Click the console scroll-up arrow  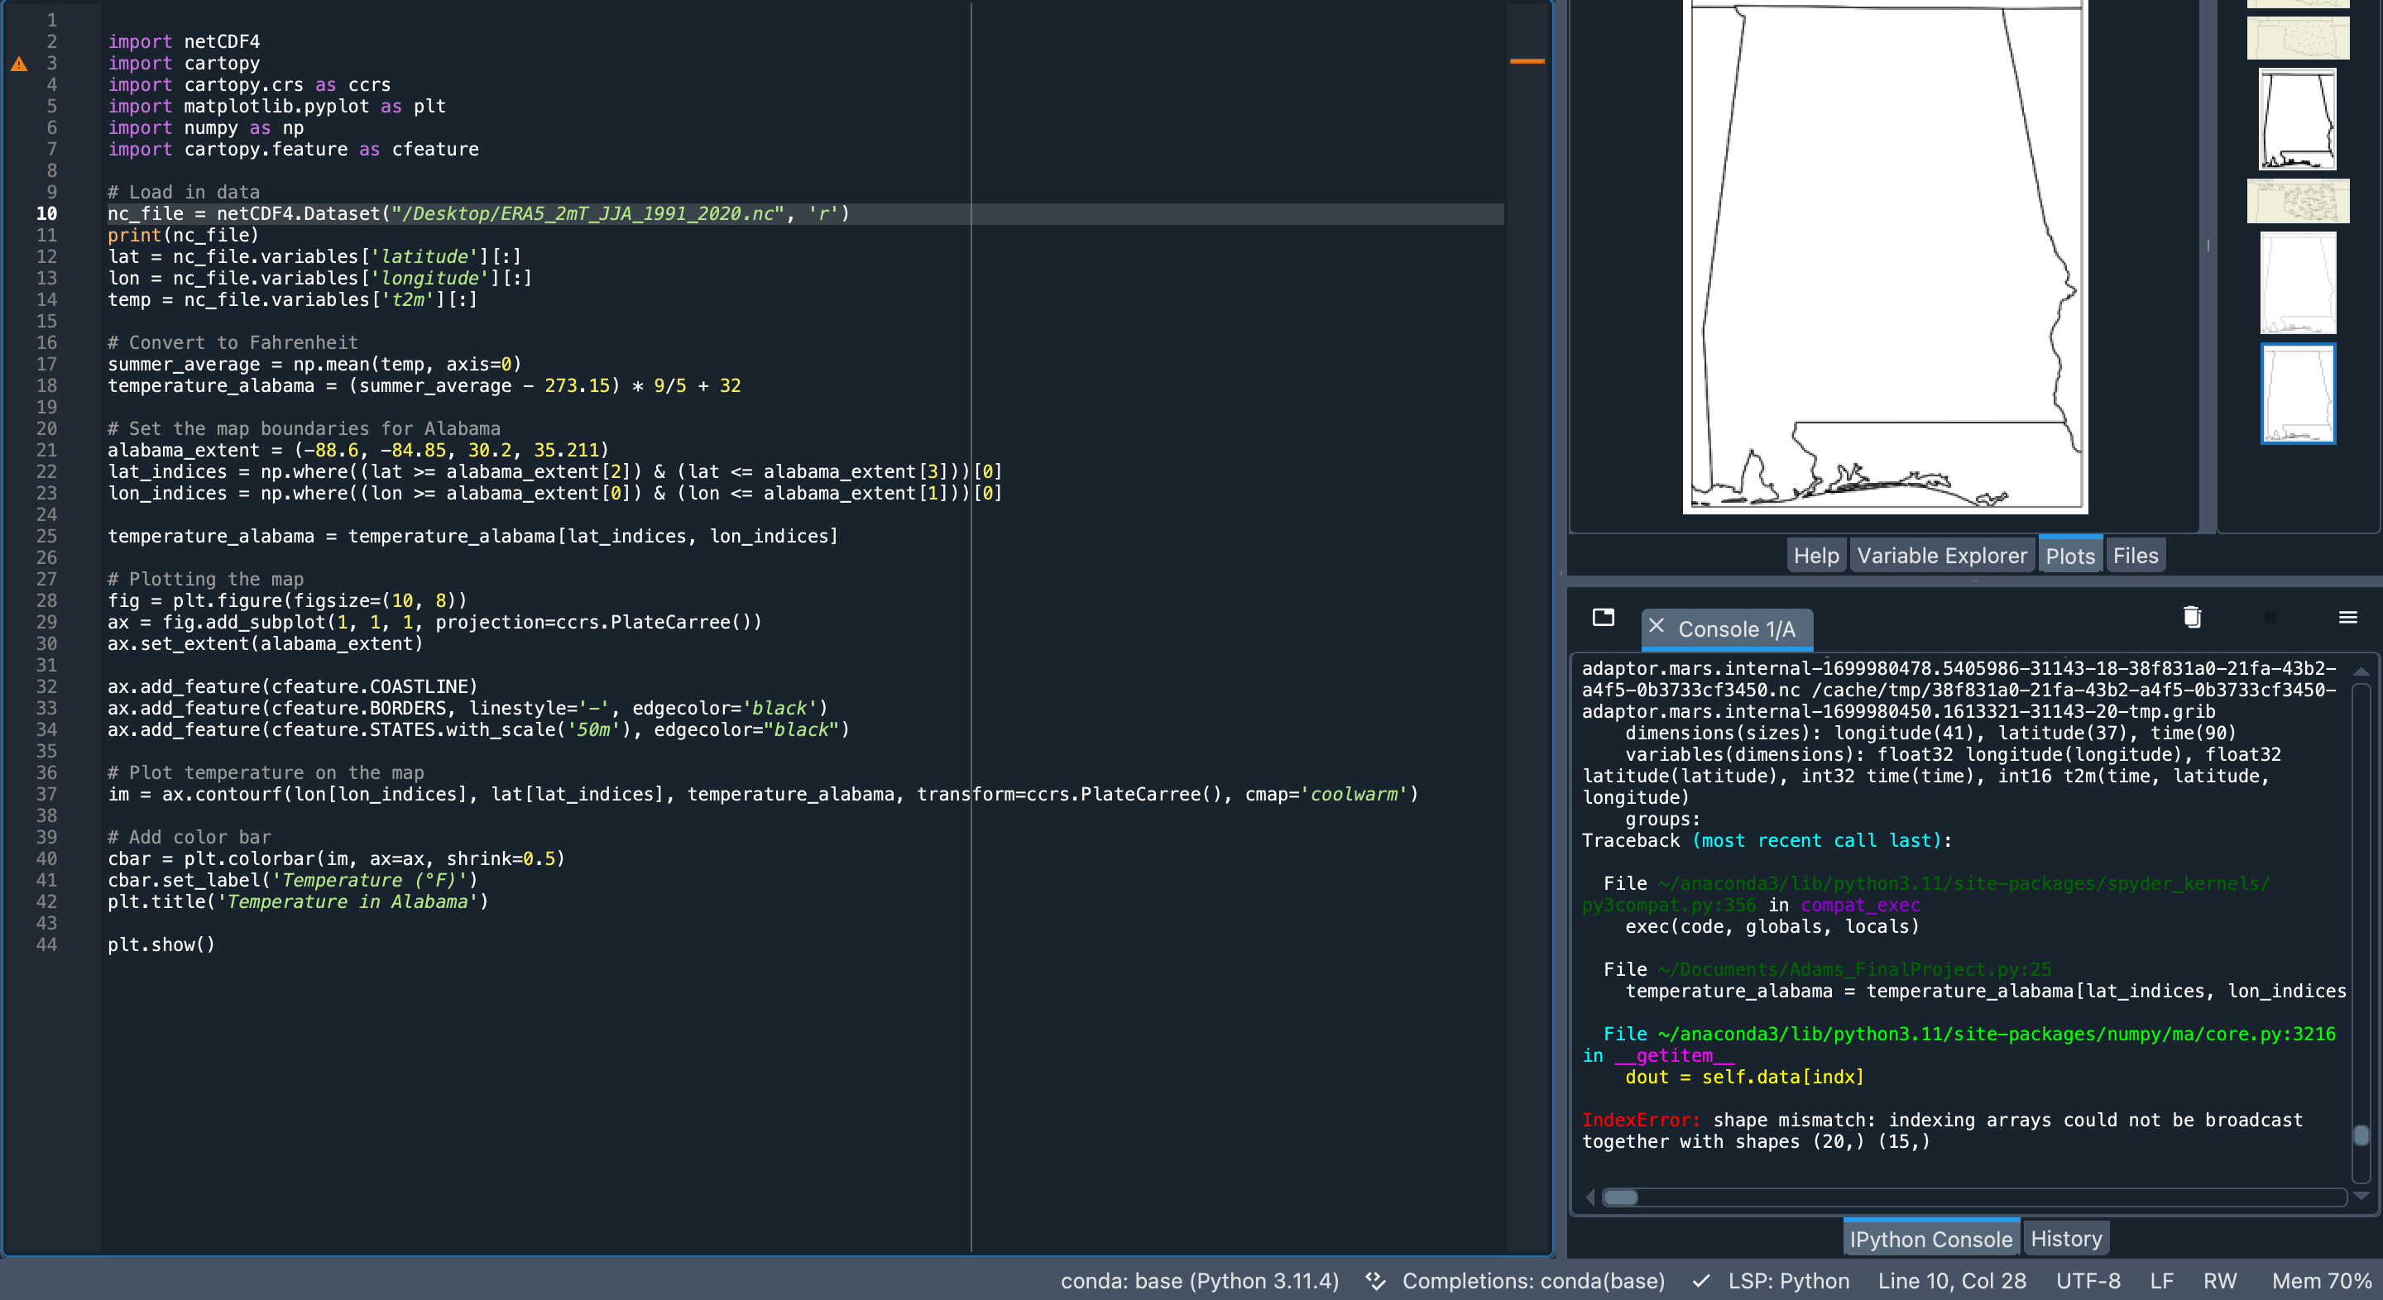coord(2361,672)
